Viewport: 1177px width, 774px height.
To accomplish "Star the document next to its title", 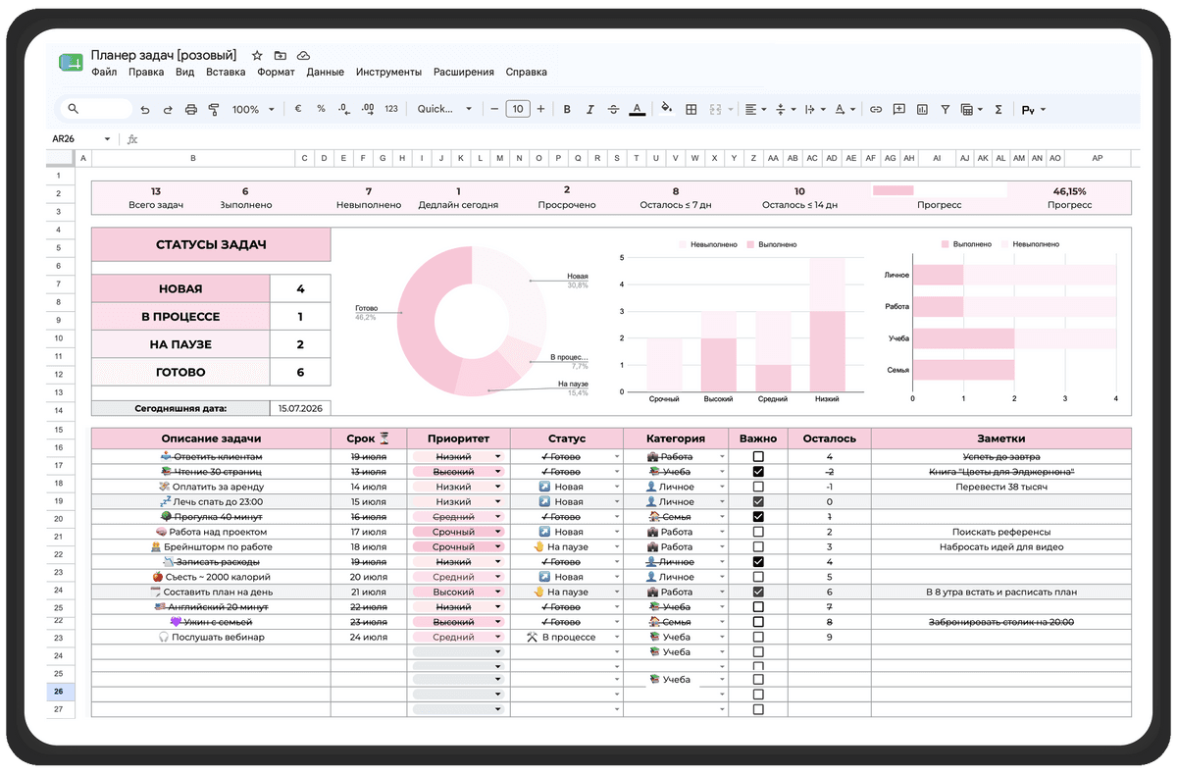I will pyautogui.click(x=257, y=56).
